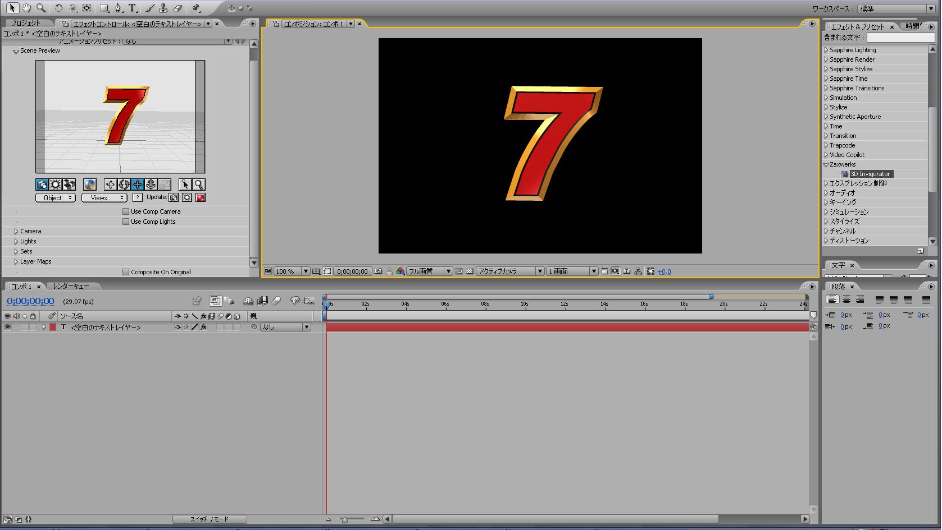The width and height of the screenshot is (942, 530).
Task: Select the 3D Invigorator effect preset
Action: click(870, 174)
